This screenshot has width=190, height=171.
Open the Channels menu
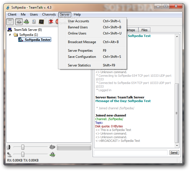point(49,14)
